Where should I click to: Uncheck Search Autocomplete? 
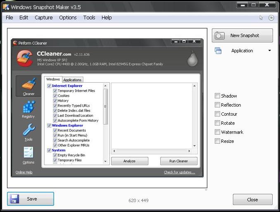pos(55,140)
